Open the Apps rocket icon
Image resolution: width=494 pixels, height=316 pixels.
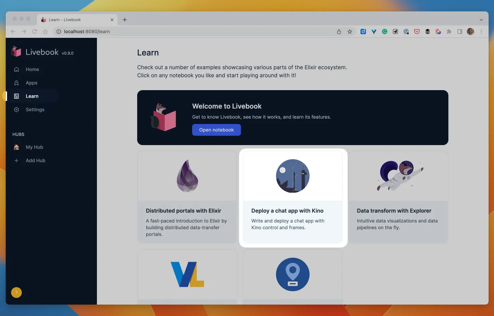click(16, 83)
